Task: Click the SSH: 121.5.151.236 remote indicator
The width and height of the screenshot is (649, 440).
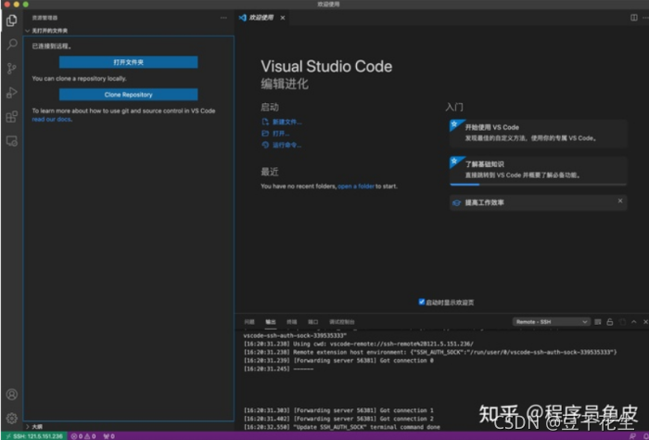Action: point(34,436)
